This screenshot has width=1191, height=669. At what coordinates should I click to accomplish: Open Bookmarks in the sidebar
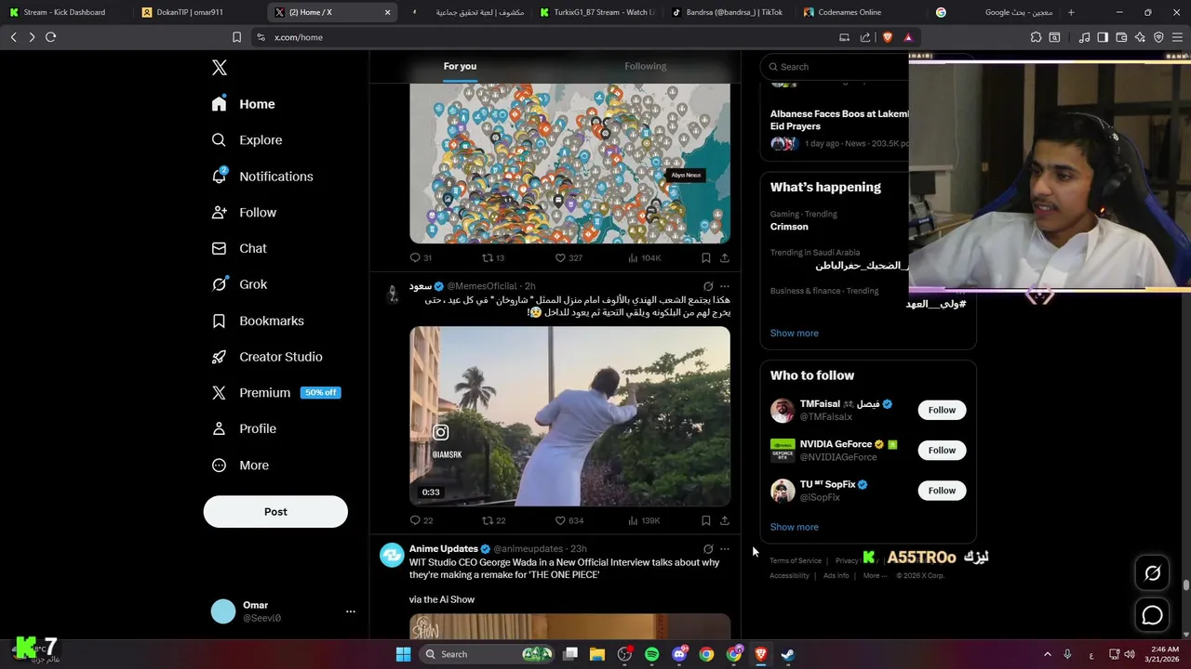point(258,321)
